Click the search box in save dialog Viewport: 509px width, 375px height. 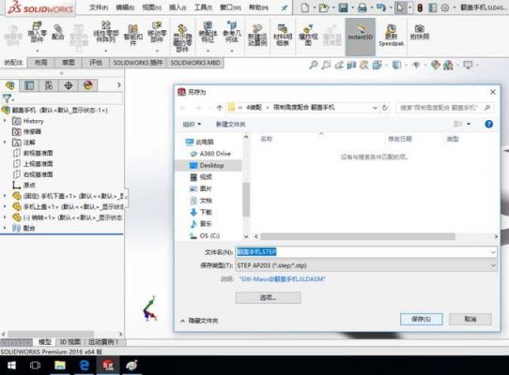click(x=444, y=108)
